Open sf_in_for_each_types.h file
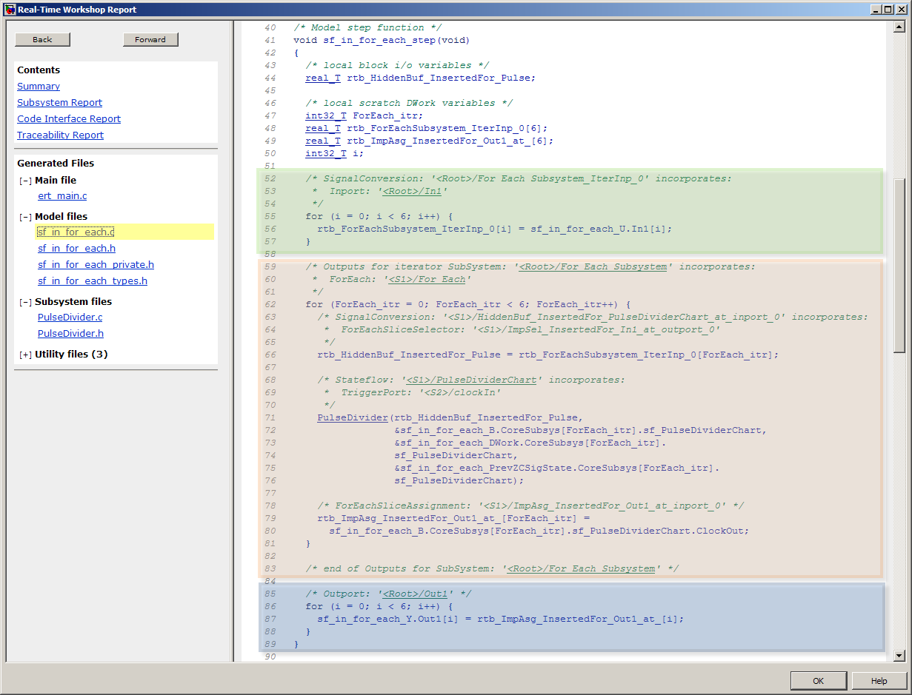912x695 pixels. tap(92, 281)
